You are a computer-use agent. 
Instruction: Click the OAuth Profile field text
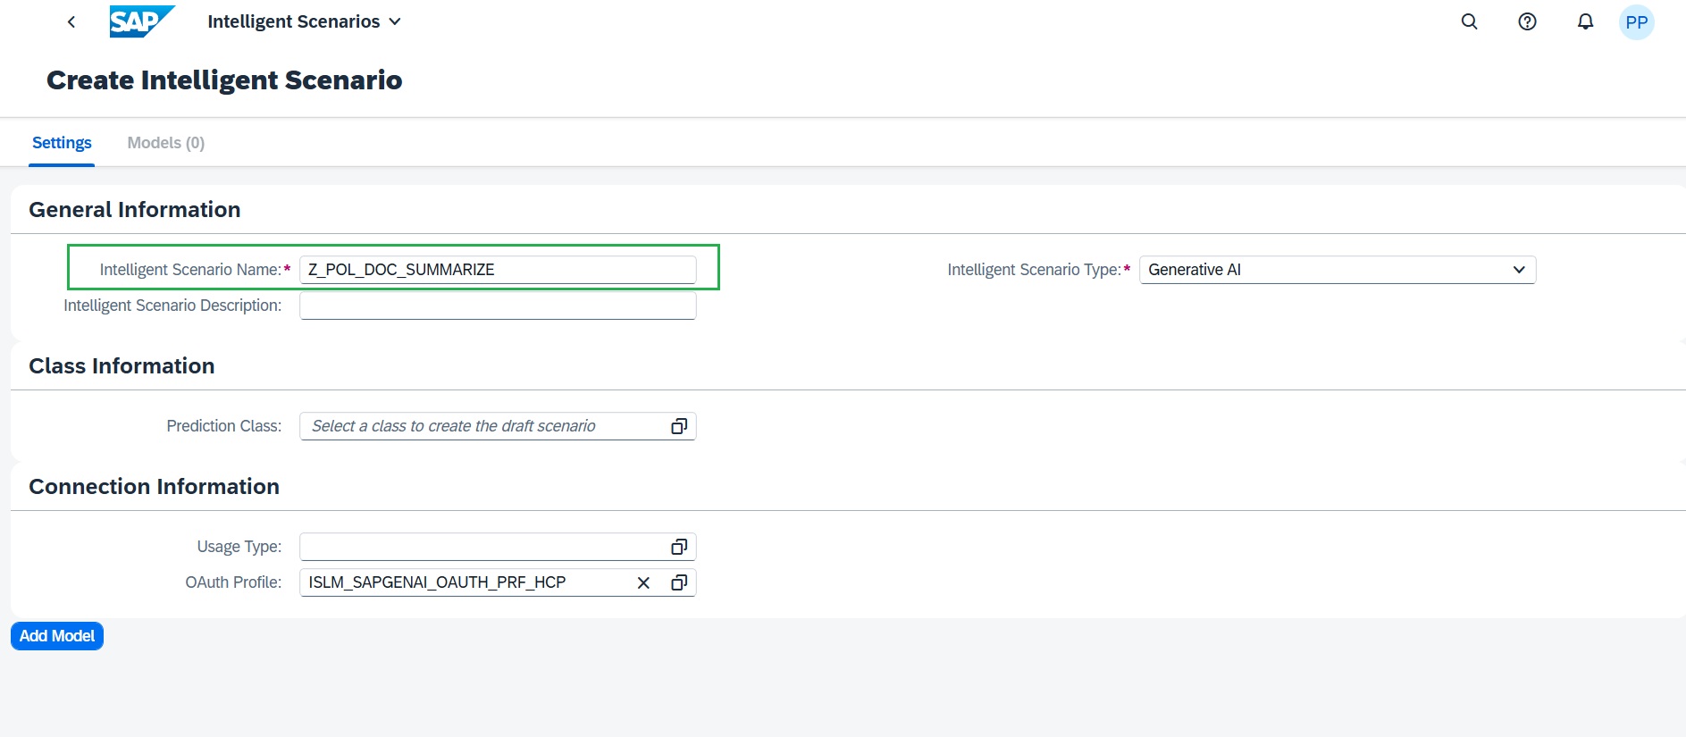point(437,582)
